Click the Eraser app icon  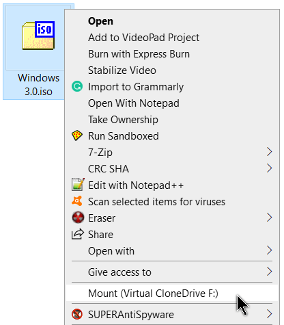pos(78,218)
